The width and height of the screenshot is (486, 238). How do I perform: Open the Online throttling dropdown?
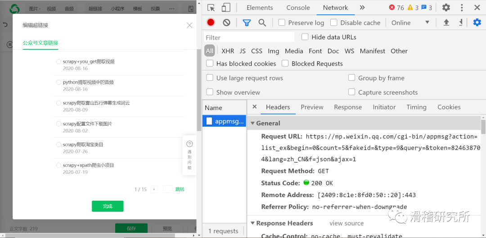410,22
